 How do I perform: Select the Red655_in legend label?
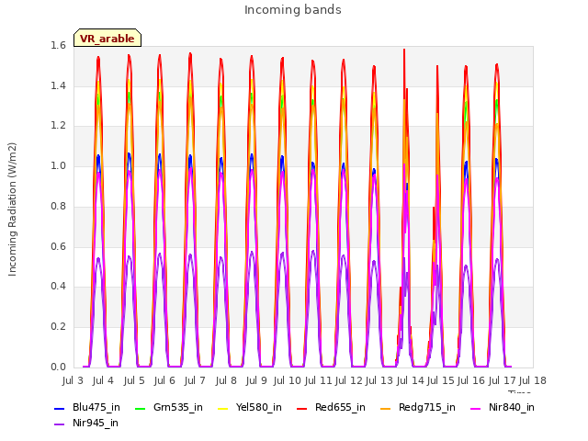point(340,407)
